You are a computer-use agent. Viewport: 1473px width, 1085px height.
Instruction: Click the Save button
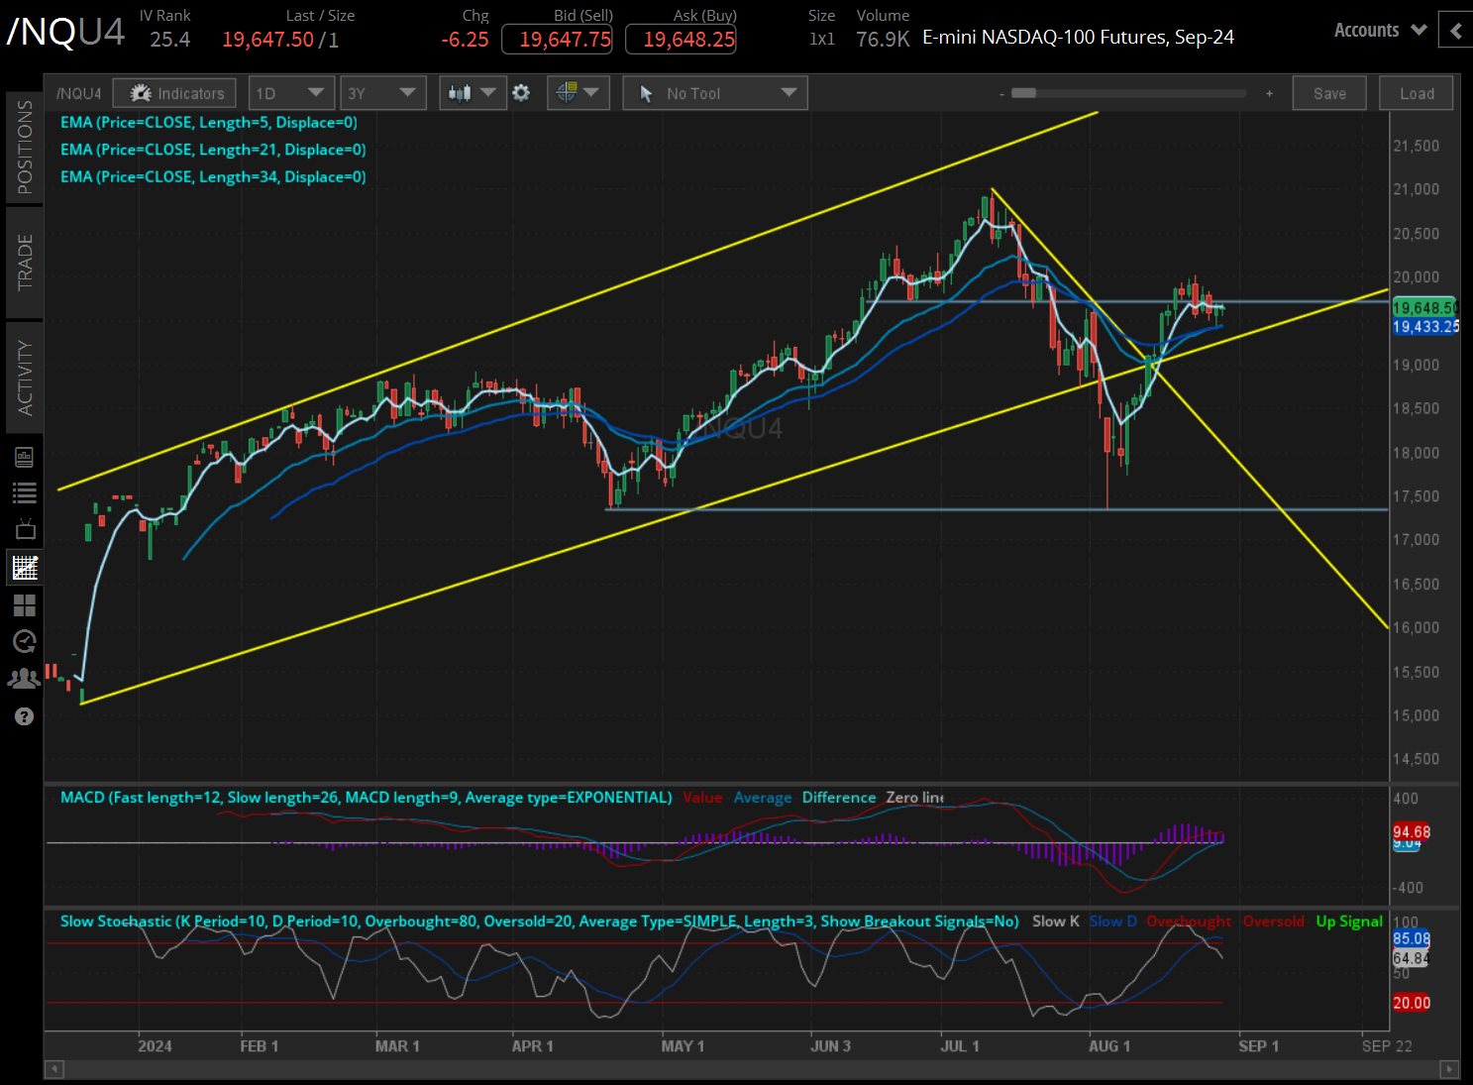tap(1328, 92)
